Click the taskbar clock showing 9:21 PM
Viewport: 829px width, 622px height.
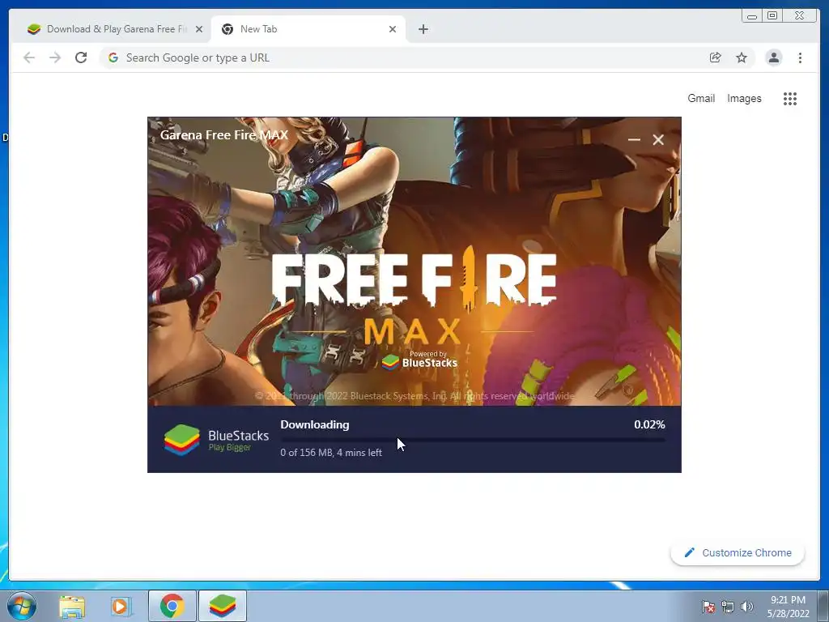pyautogui.click(x=789, y=607)
